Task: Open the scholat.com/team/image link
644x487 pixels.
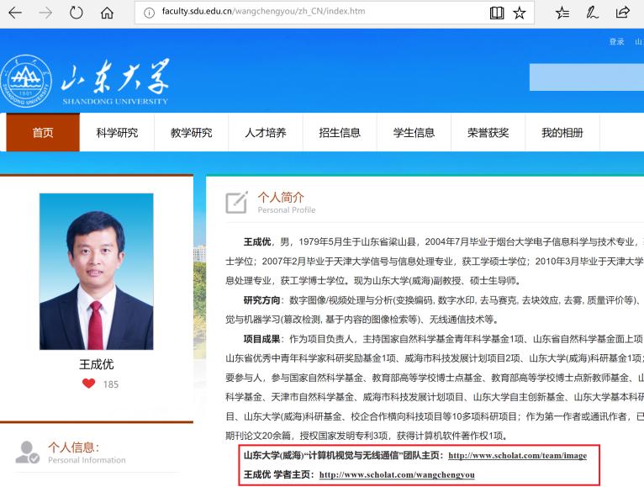Action: coord(517,455)
